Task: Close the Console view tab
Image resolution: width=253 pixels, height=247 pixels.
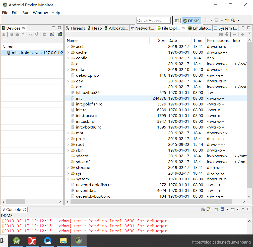Action: (24, 209)
